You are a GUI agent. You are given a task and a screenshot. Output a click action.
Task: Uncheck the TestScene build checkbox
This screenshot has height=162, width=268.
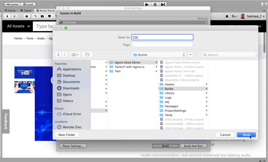pos(61,22)
